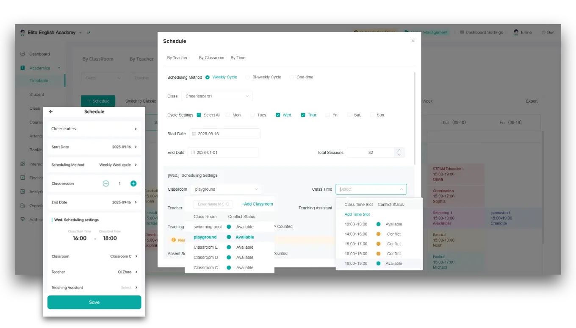The height and width of the screenshot is (328, 576).
Task: Select the Finance sidebar icon
Action: 22,178
